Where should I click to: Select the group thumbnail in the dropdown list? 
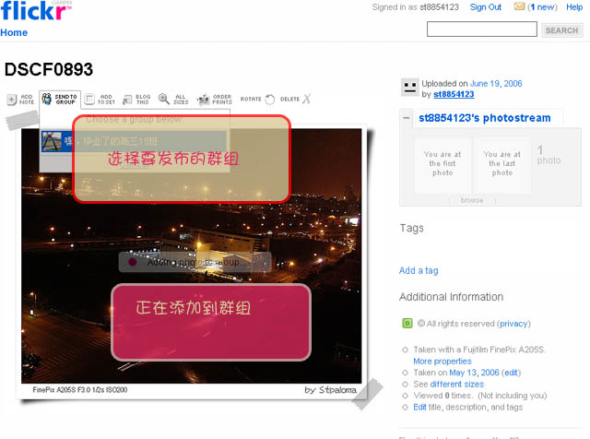coord(52,141)
